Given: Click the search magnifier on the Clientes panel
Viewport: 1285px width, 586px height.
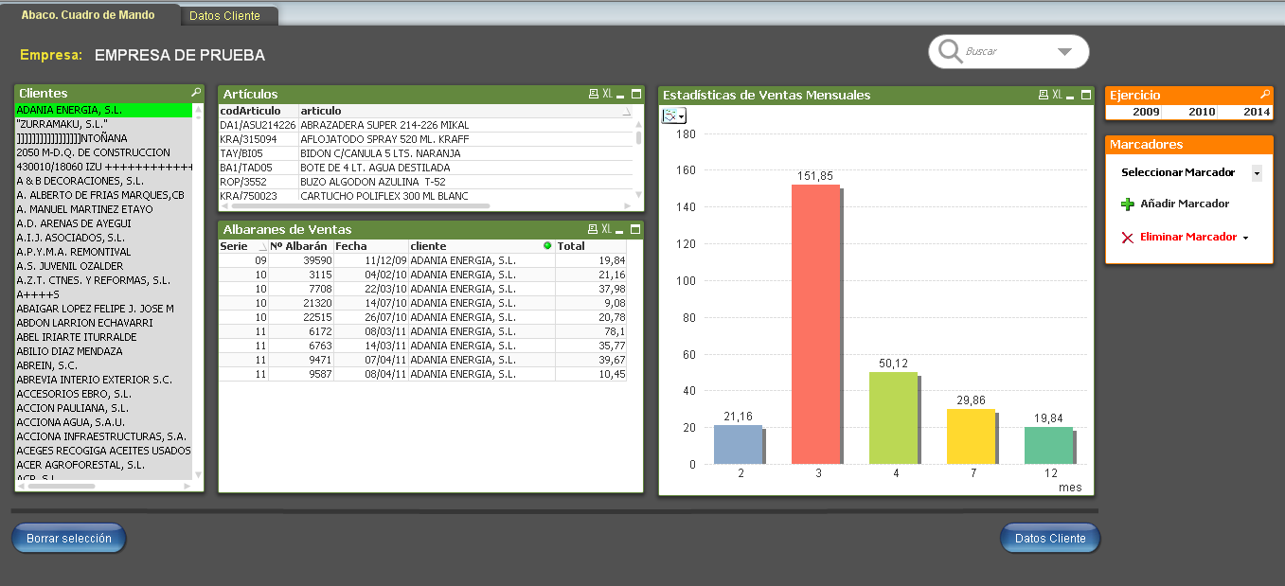Looking at the screenshot, I should click(195, 95).
